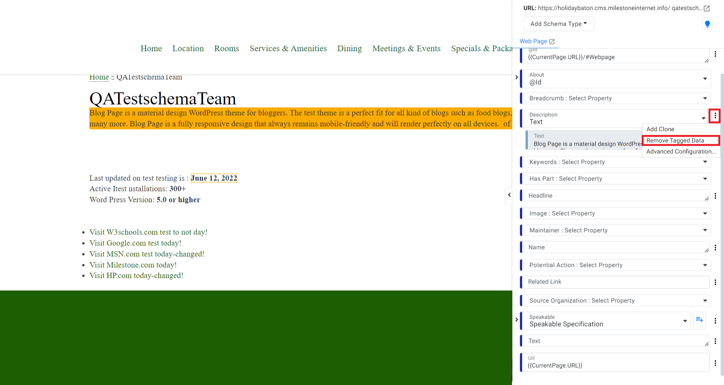Go to Home in the navigation bar
The width and height of the screenshot is (724, 385).
(x=151, y=48)
